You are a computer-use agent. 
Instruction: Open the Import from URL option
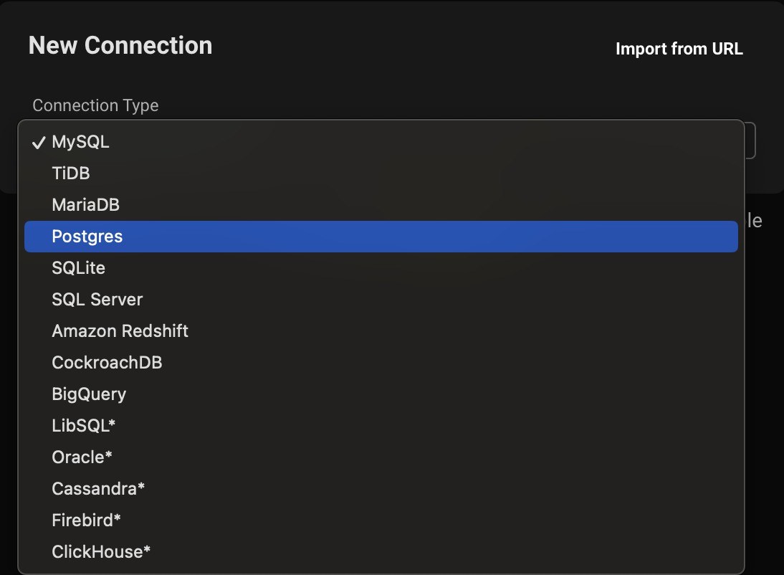679,49
